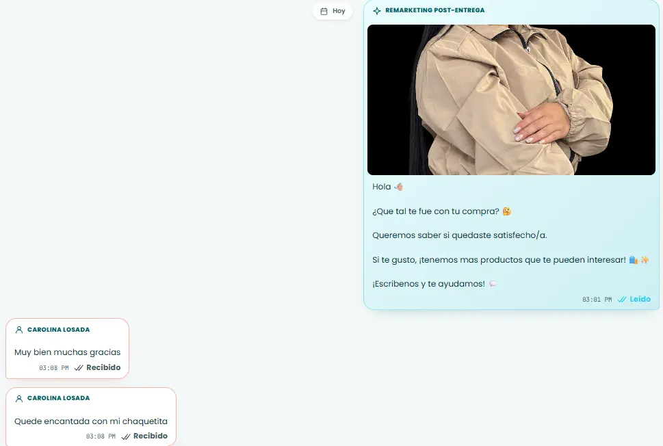
Task: Click the double-check icon in the chaquetita message
Action: tap(126, 436)
